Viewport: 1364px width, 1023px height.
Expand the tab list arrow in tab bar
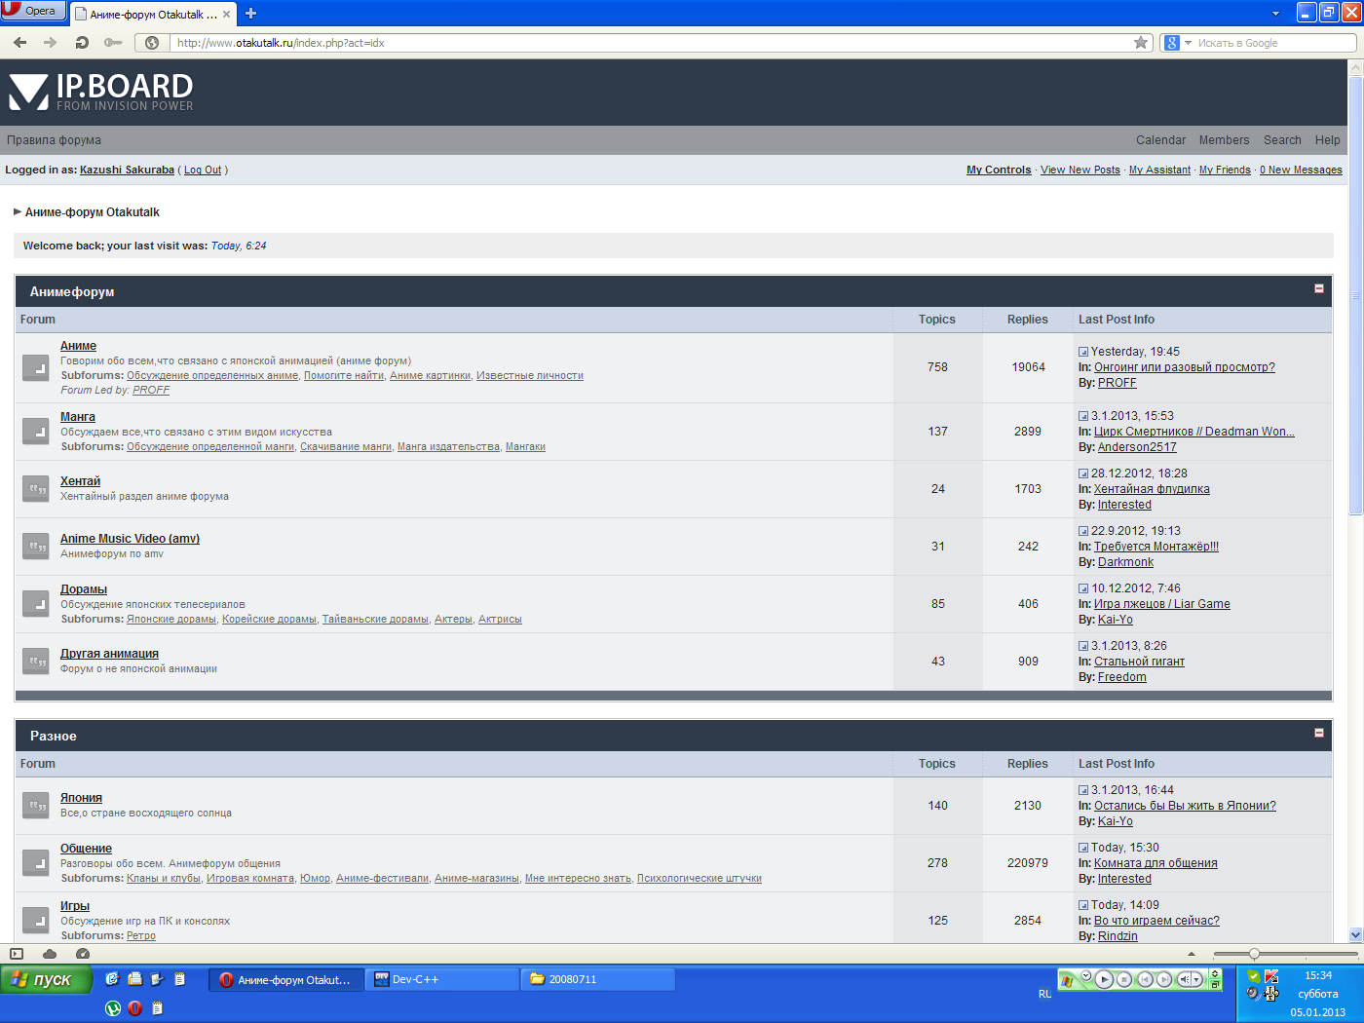(1275, 14)
